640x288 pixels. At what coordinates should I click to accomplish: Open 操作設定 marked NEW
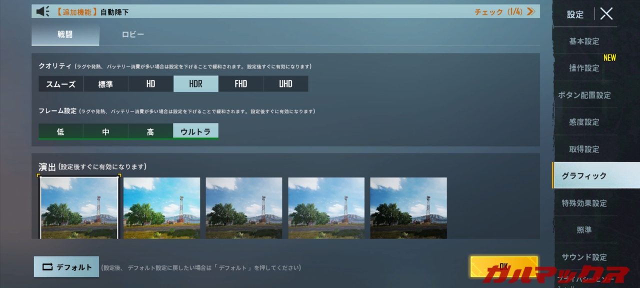[584, 68]
